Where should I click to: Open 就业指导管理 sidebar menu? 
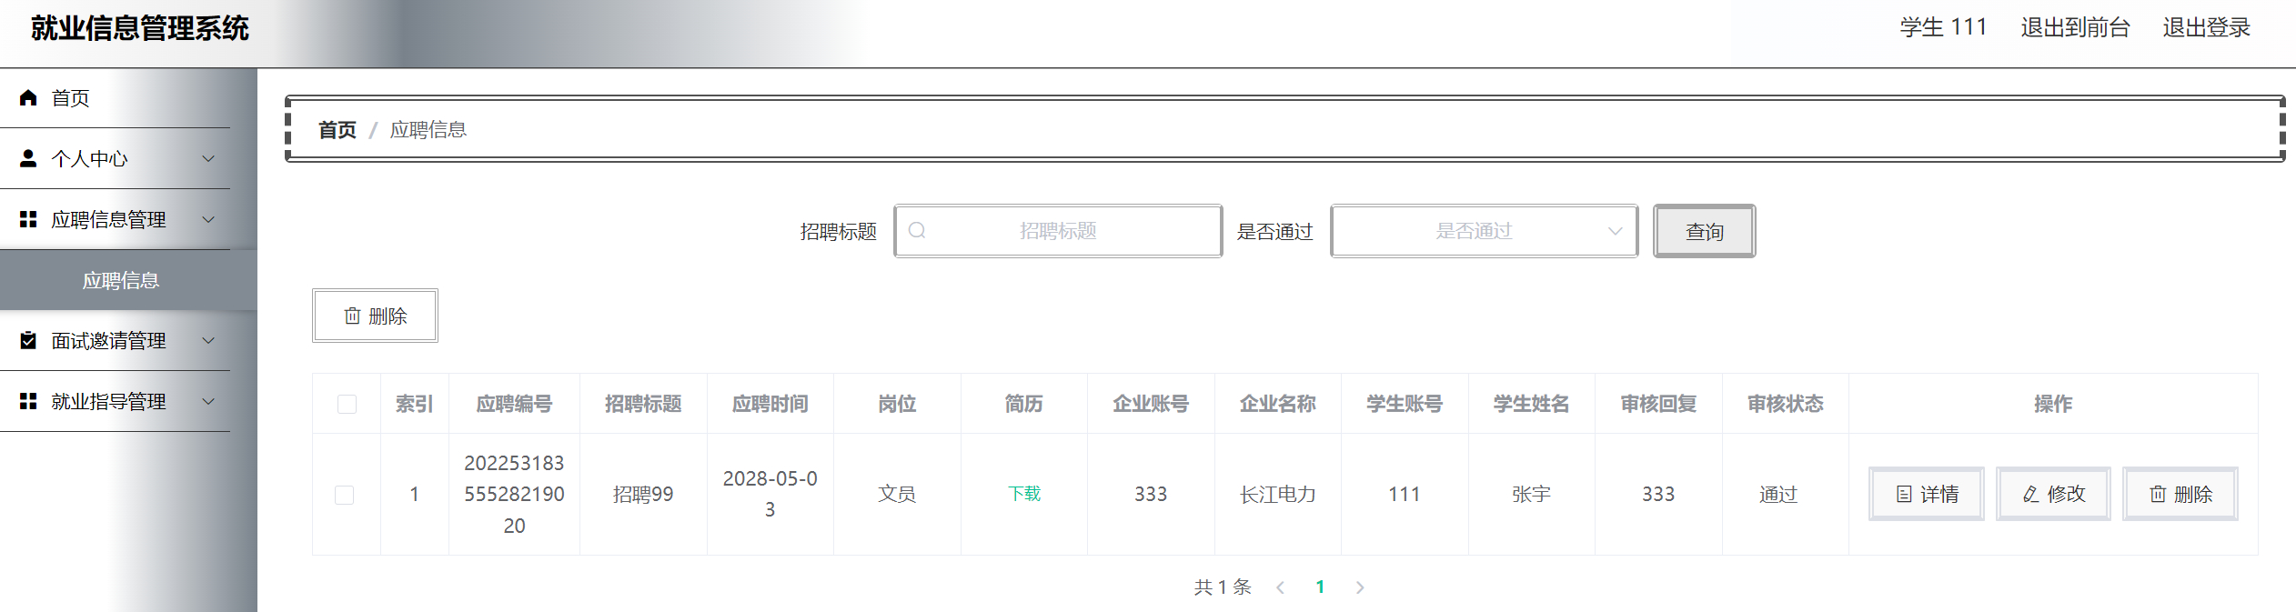click(115, 401)
